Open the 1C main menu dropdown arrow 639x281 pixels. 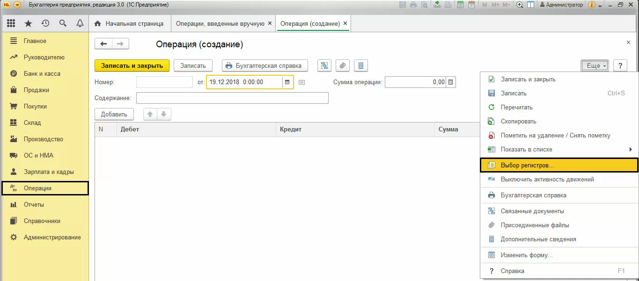pyautogui.click(x=17, y=5)
